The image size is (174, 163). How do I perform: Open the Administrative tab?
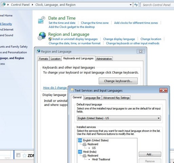[104, 59]
